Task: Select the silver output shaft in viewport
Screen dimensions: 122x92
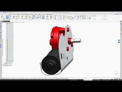Action: (x=76, y=40)
